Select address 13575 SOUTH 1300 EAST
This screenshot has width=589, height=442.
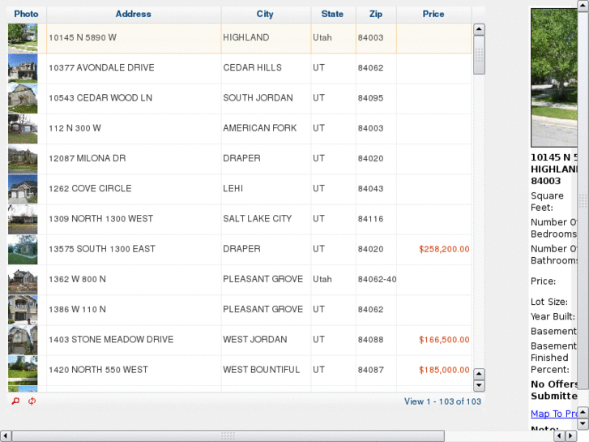coord(102,249)
